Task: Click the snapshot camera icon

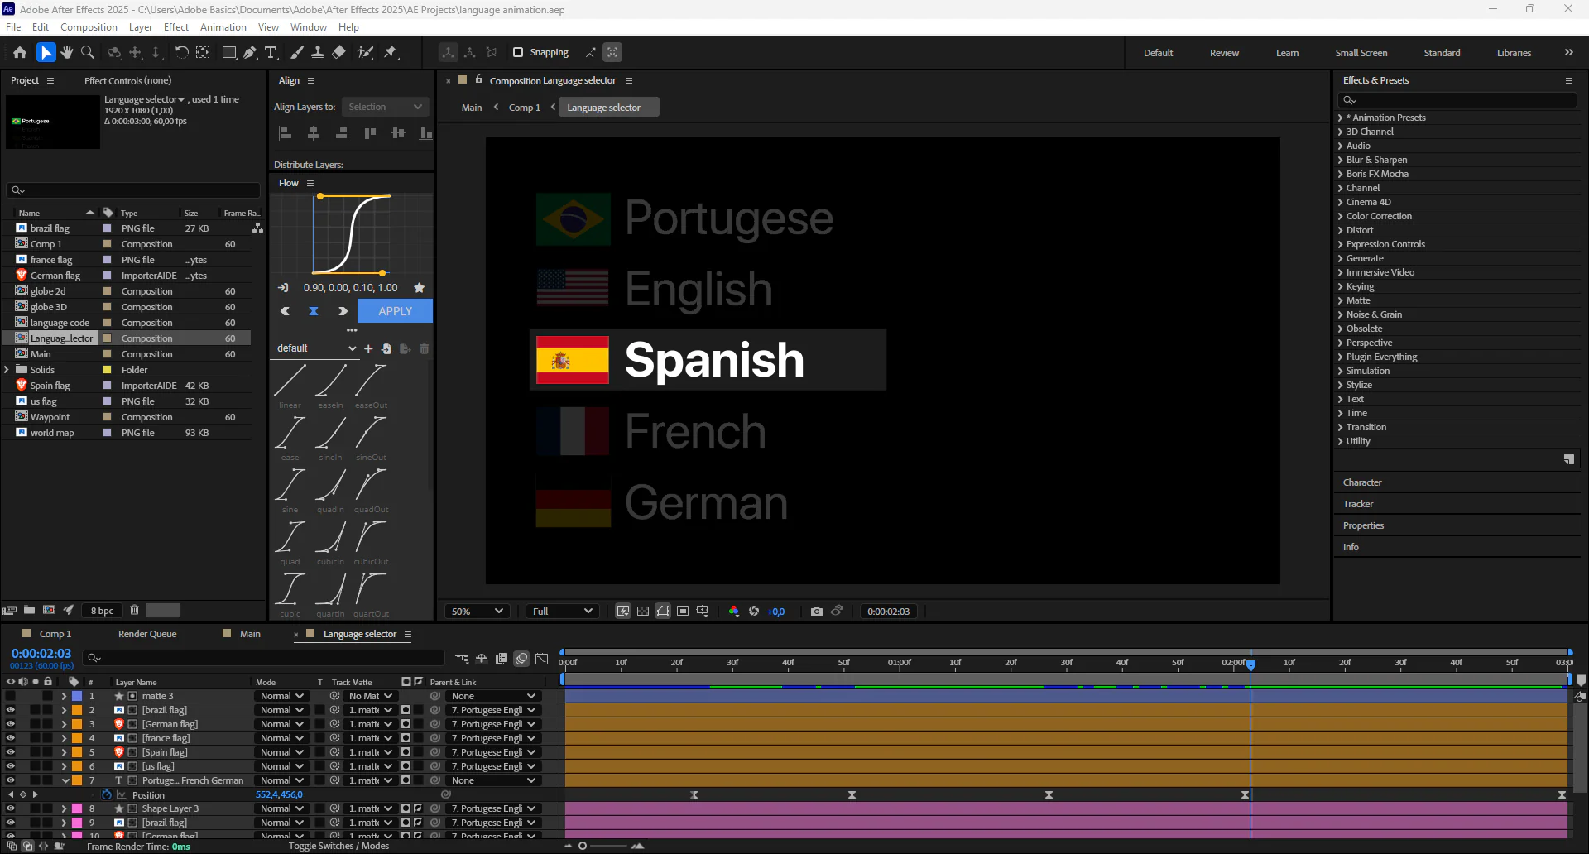Action: (x=817, y=612)
